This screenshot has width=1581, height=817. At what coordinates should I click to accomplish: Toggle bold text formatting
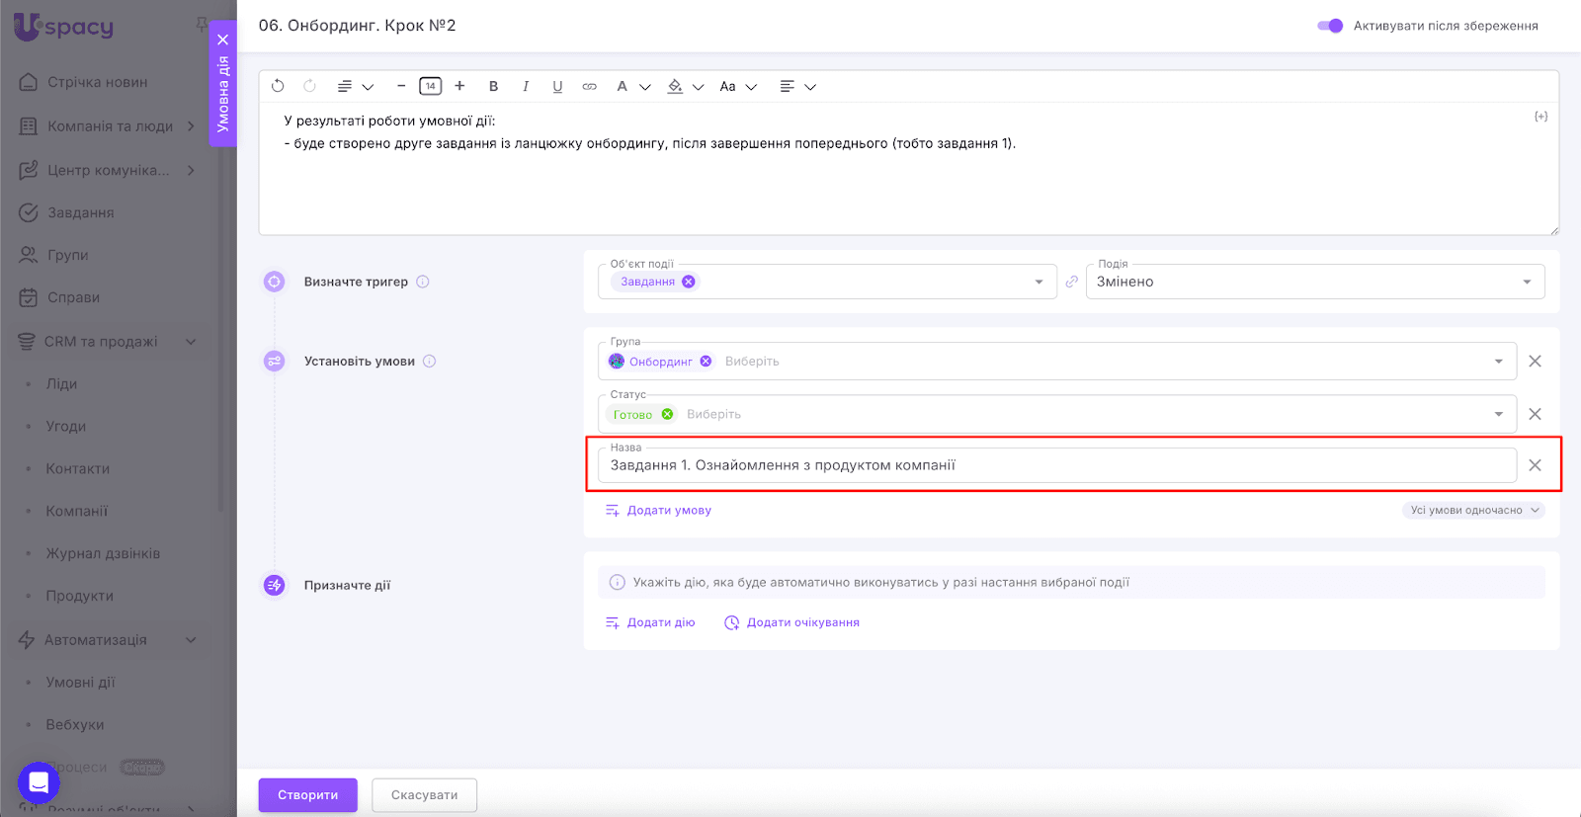pyautogui.click(x=493, y=86)
